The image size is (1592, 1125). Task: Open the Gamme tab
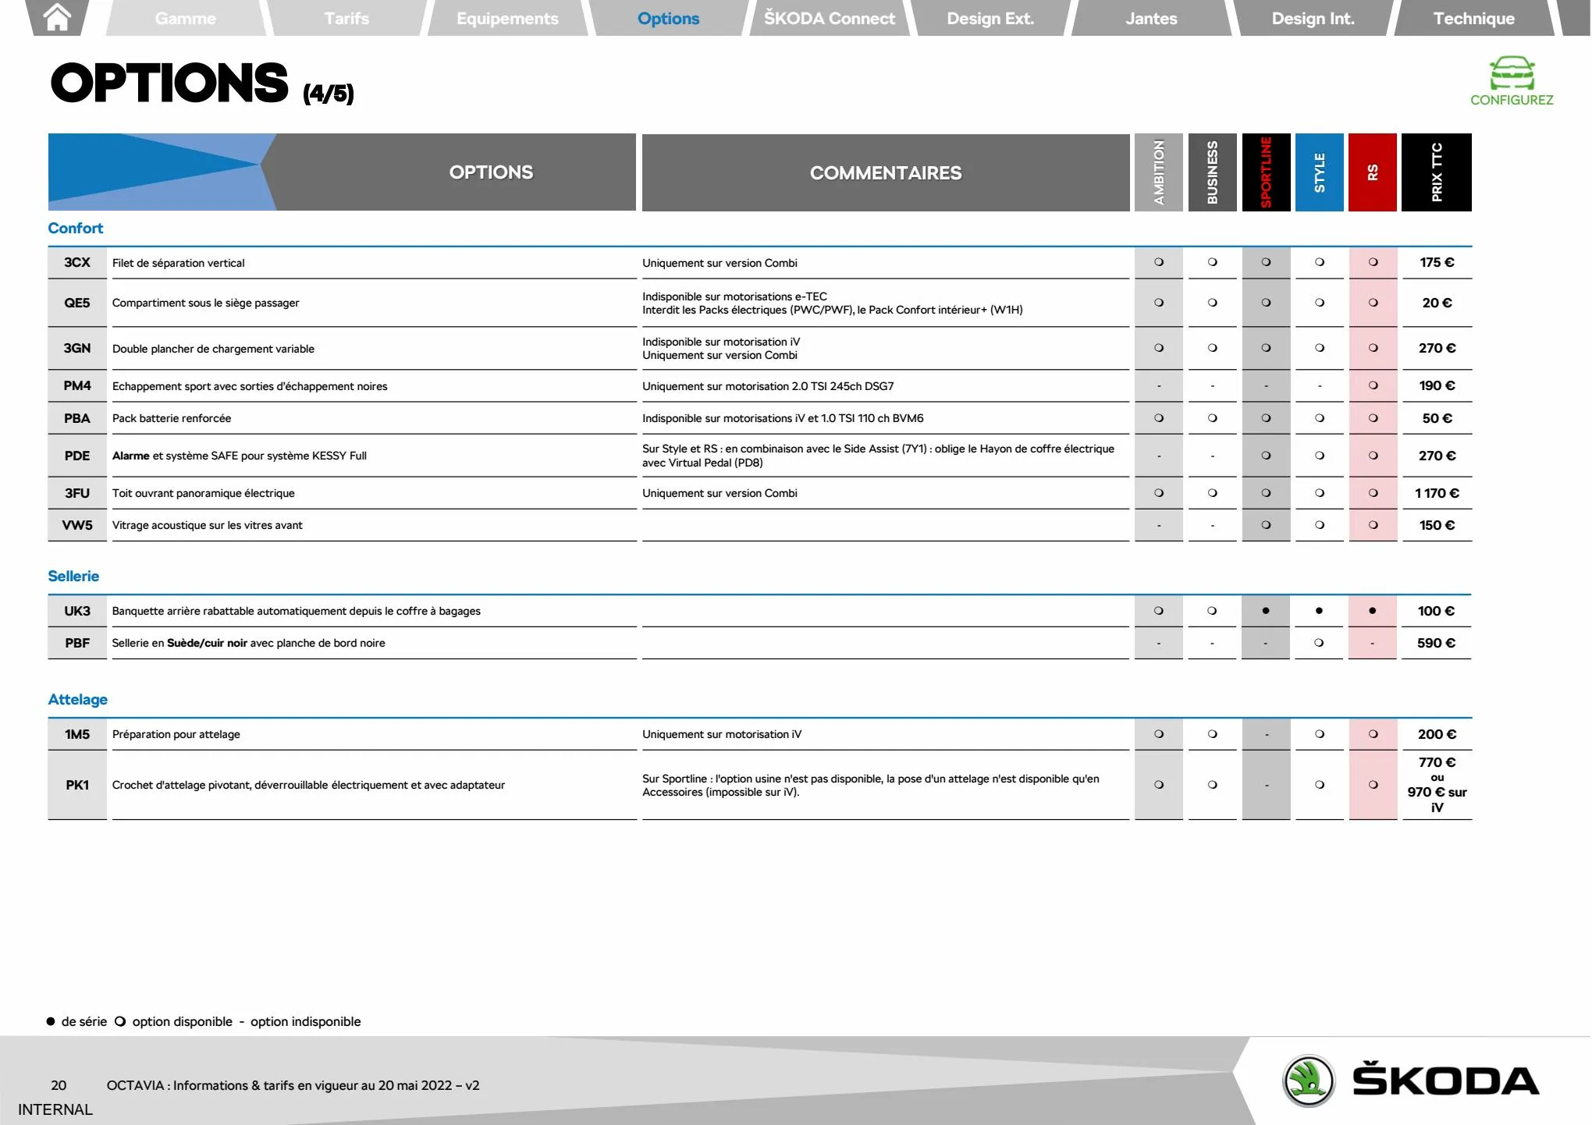[186, 18]
